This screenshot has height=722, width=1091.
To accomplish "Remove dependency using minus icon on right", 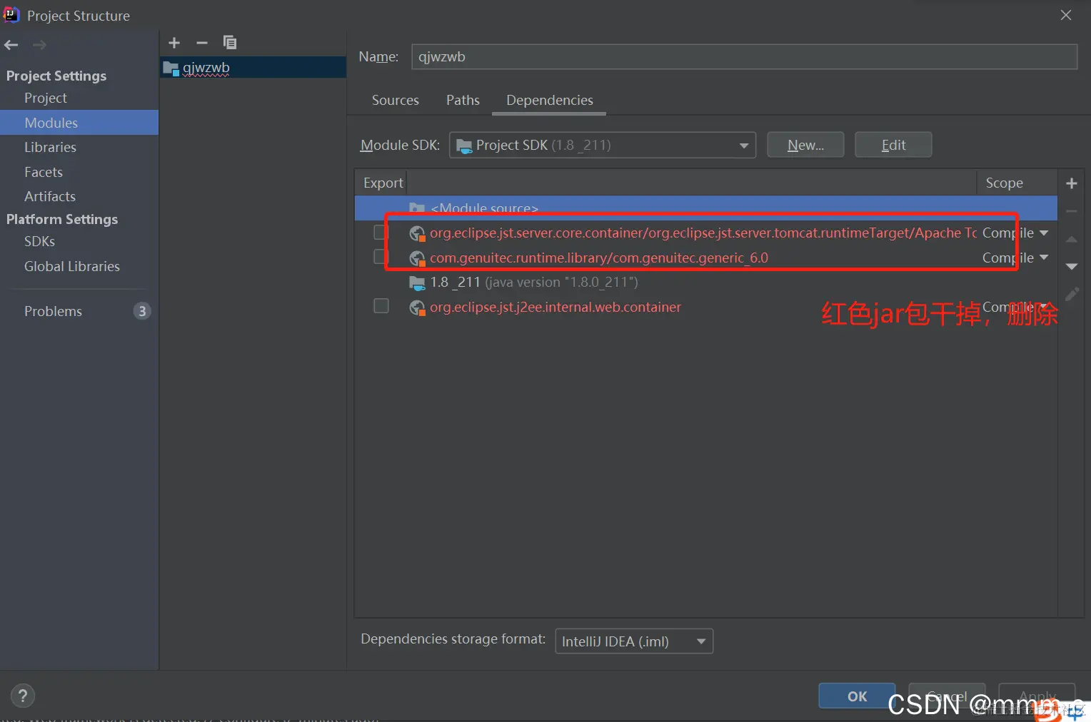I will point(1071,211).
